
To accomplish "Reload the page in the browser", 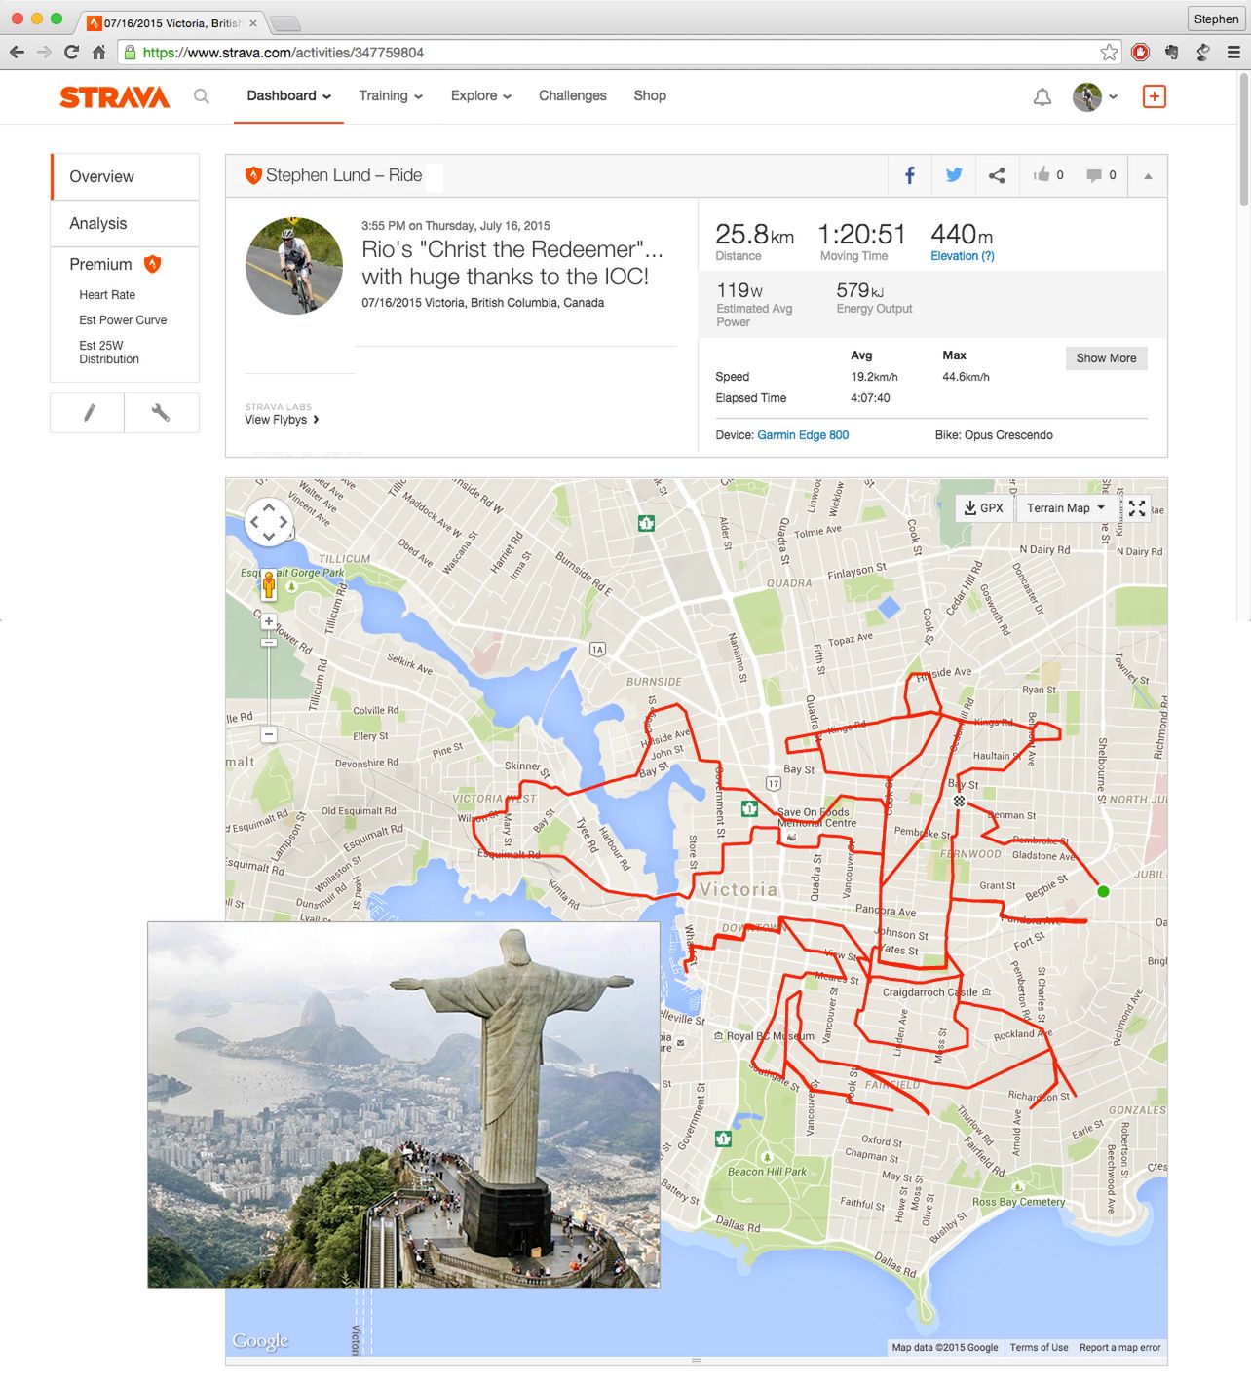I will pyautogui.click(x=71, y=53).
